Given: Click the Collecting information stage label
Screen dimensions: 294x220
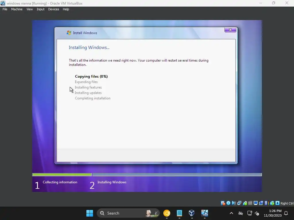Looking at the screenshot, I should (60, 182).
